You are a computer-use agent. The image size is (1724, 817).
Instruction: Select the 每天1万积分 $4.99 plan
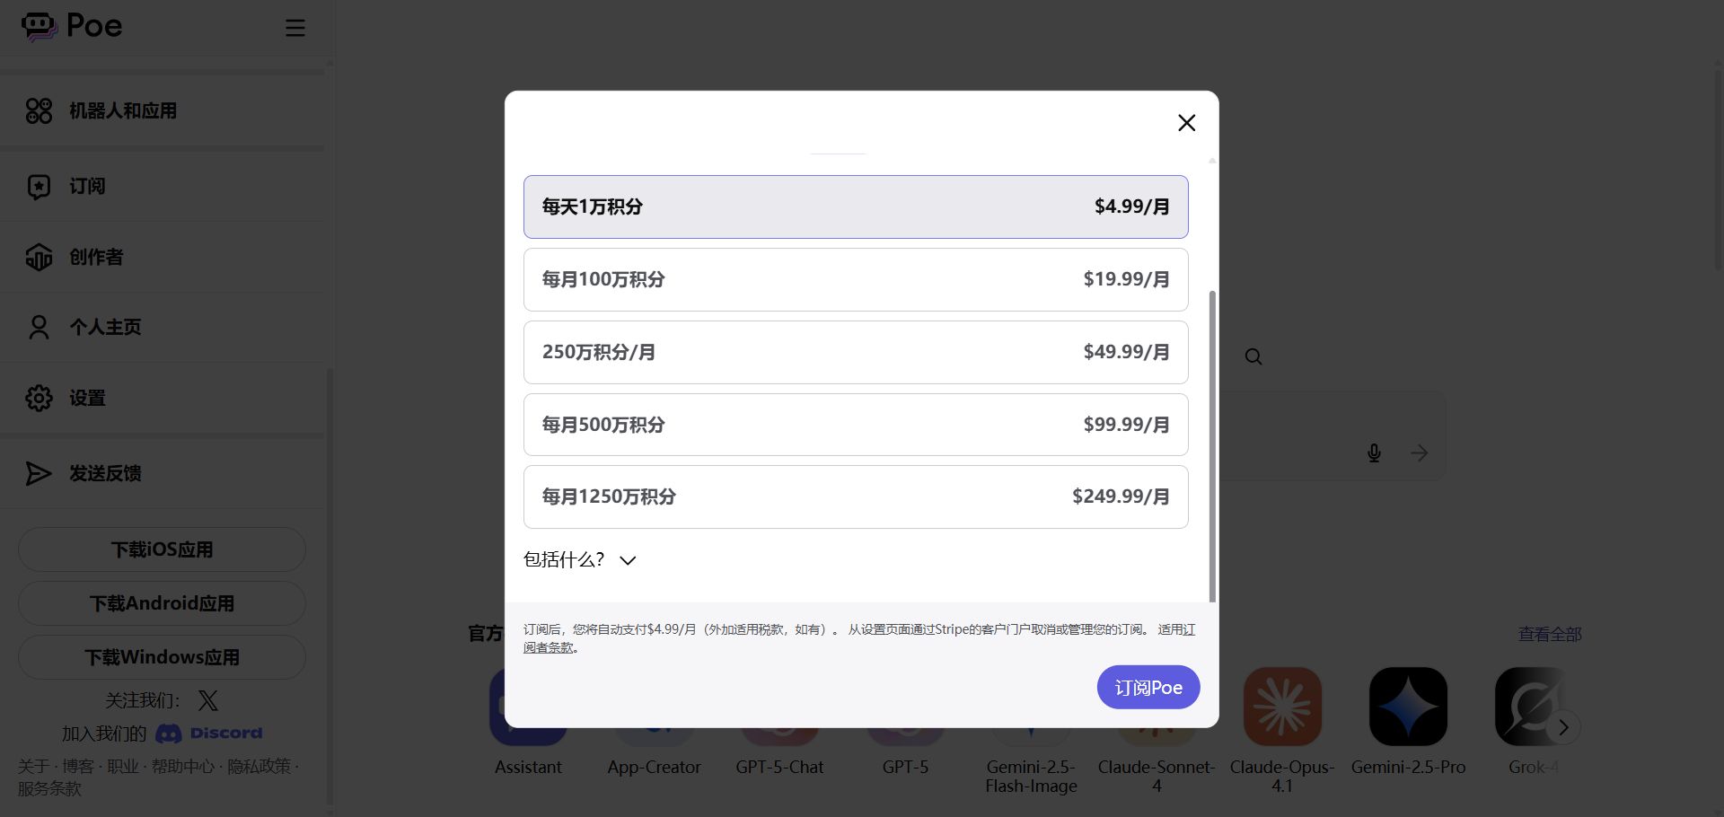856,206
